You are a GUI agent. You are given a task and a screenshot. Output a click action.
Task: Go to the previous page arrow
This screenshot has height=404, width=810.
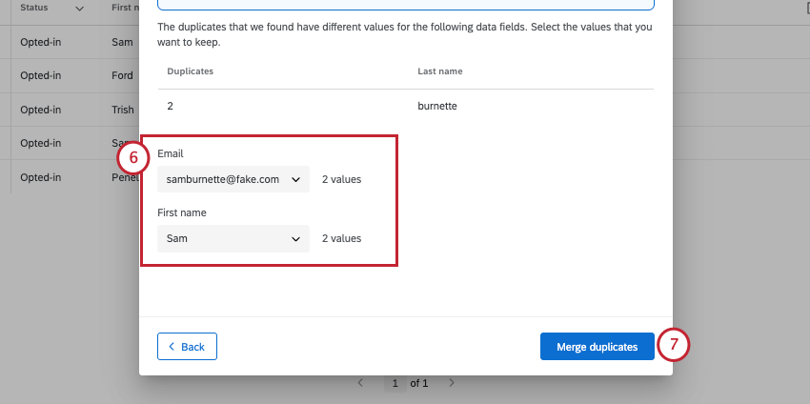(x=360, y=383)
